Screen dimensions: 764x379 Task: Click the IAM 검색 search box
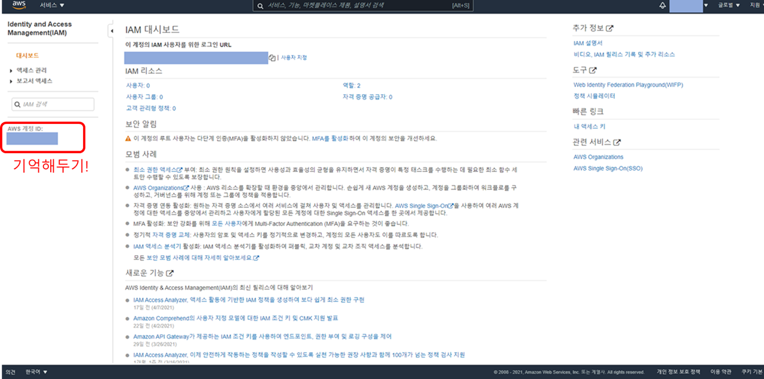[53, 104]
